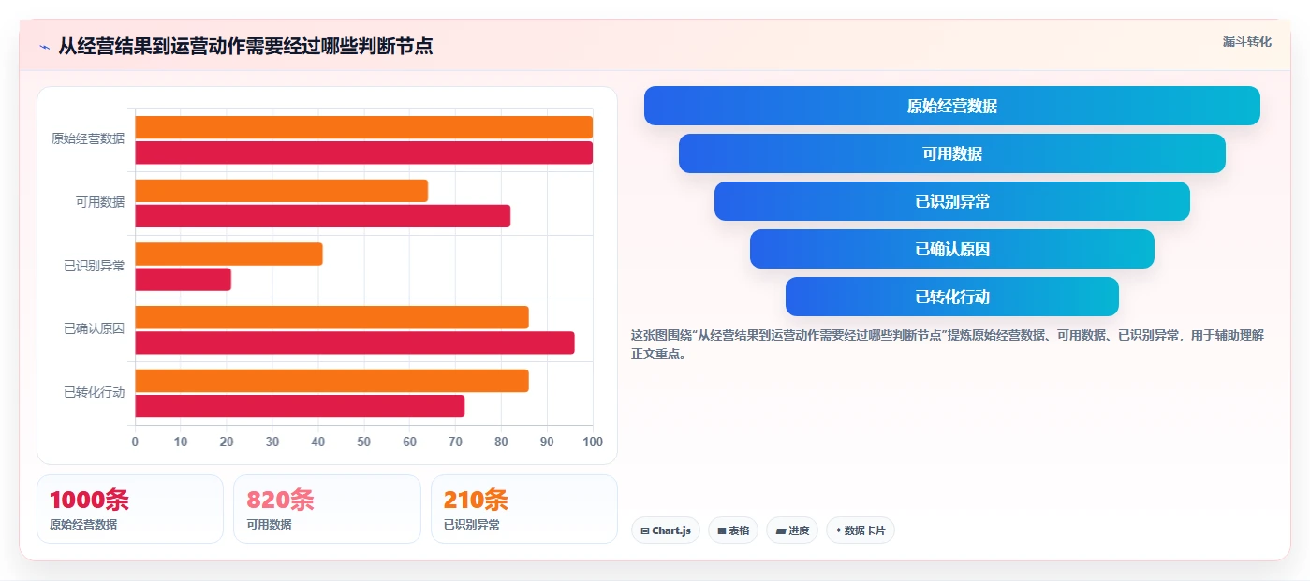
Task: Click the y-axis label 已转化行动
Action: click(95, 392)
